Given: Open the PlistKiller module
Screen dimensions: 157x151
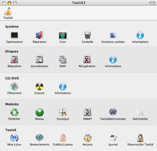Looking at the screenshot, I should [x=14, y=112].
